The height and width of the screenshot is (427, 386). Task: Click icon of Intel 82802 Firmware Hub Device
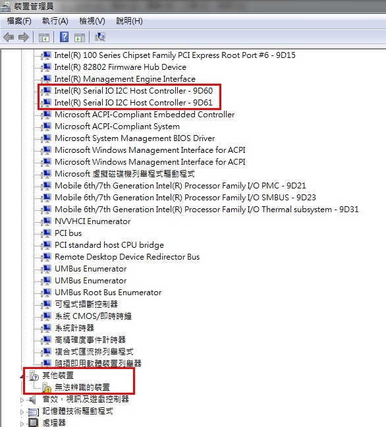click(47, 67)
